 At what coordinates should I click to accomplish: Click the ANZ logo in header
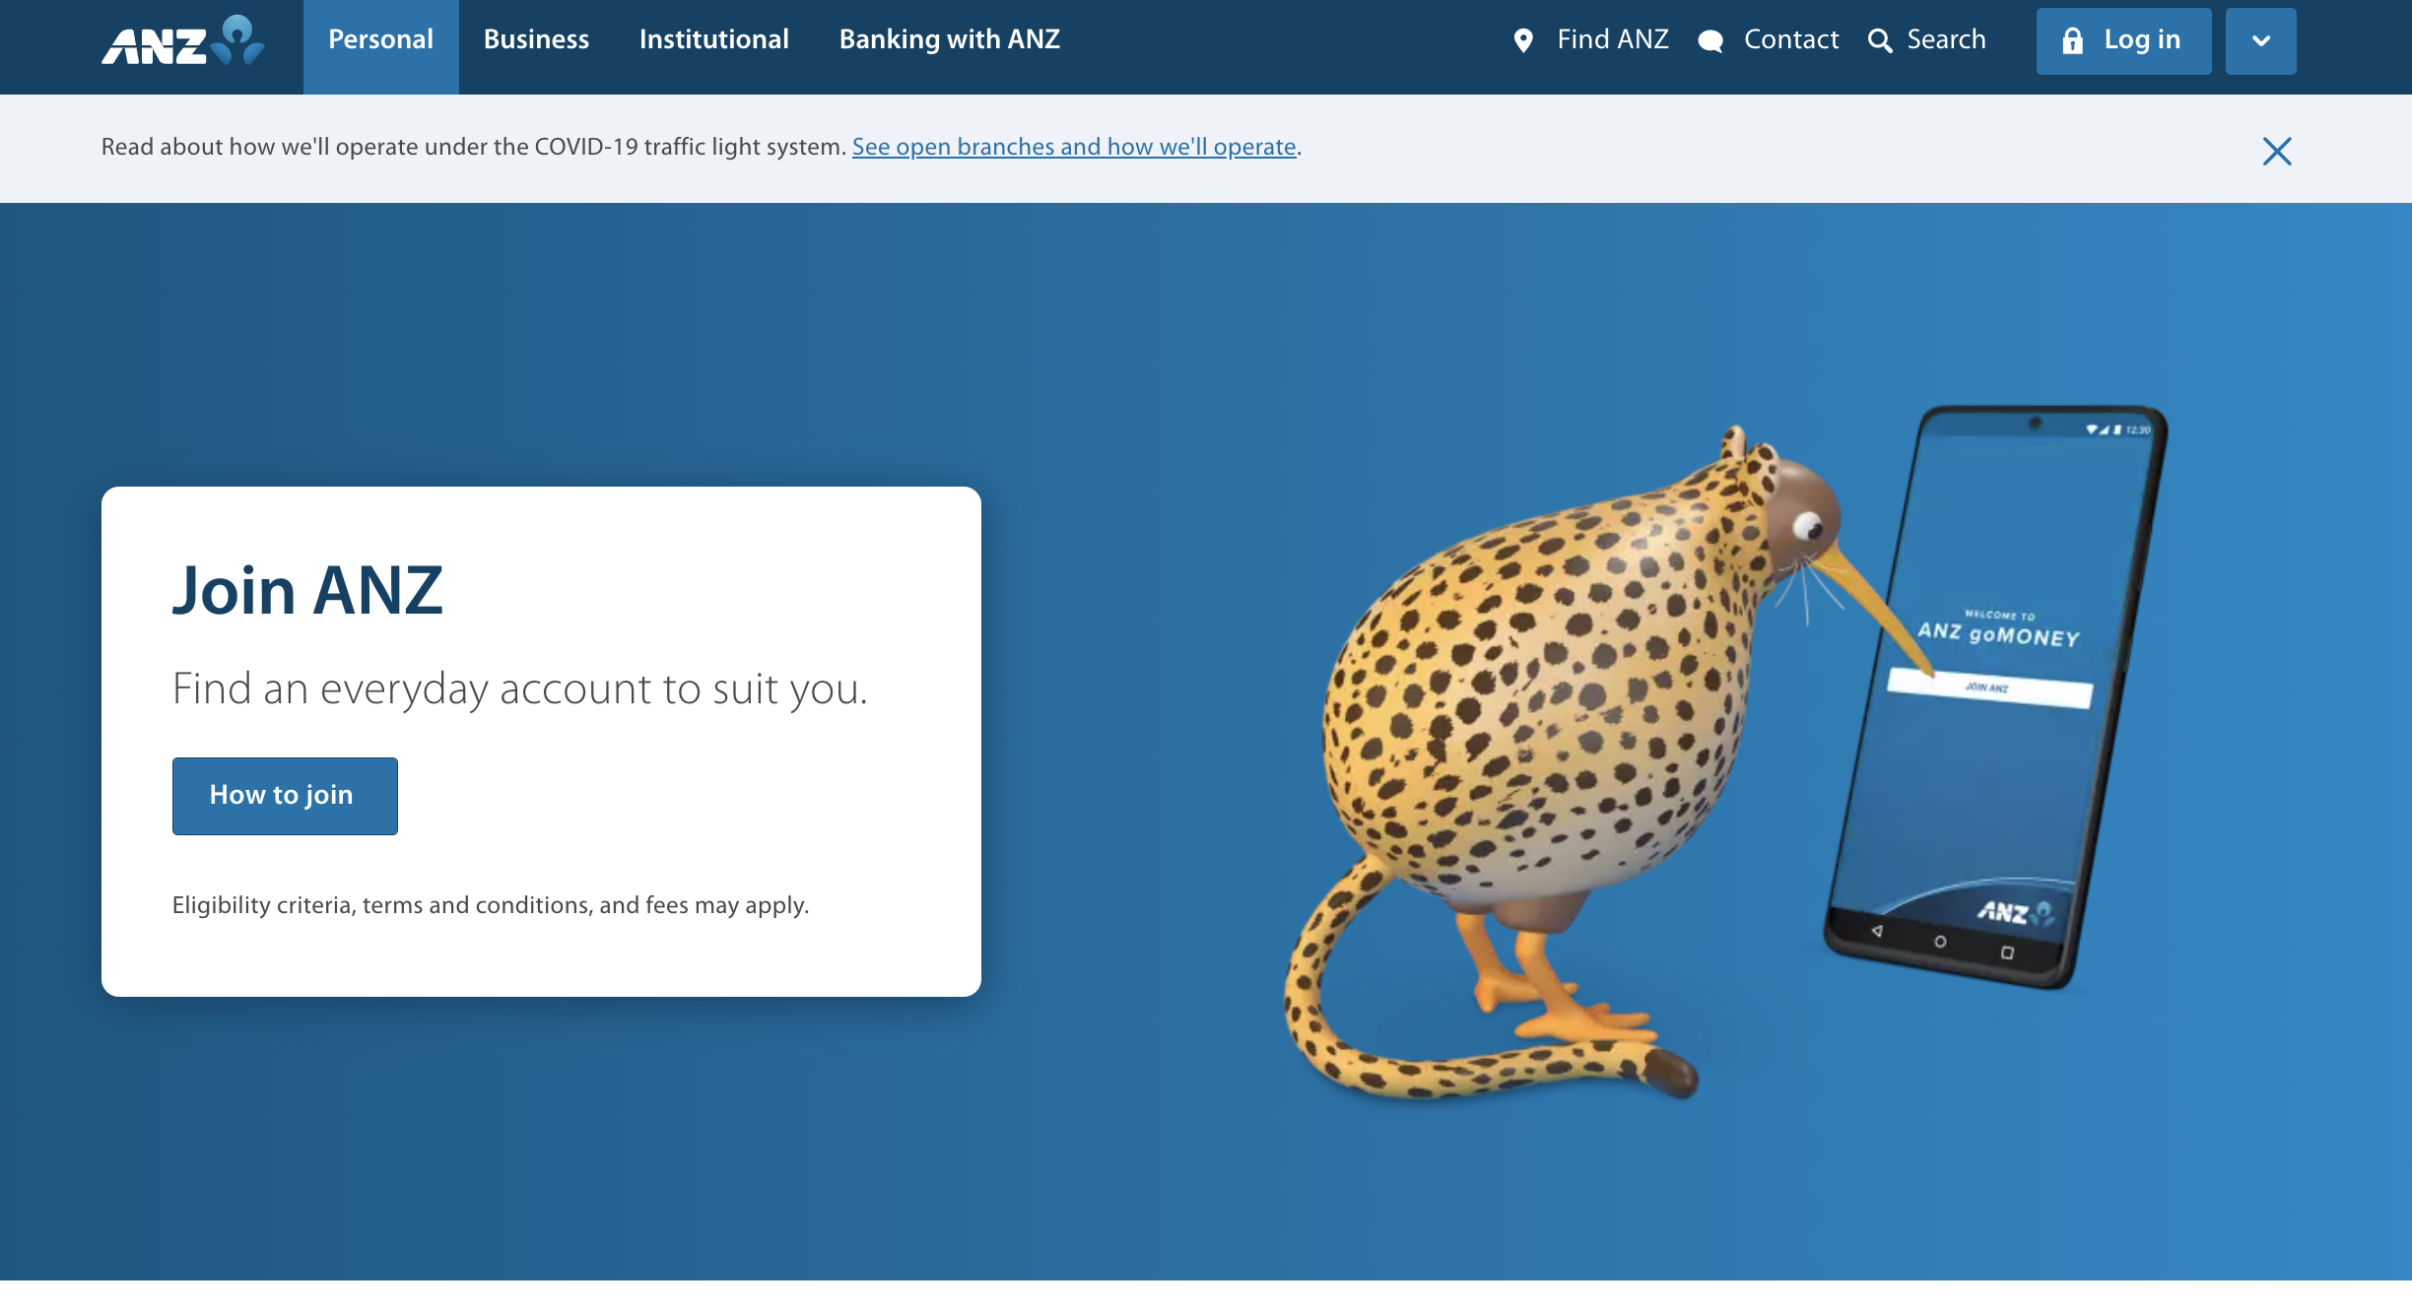(x=182, y=41)
